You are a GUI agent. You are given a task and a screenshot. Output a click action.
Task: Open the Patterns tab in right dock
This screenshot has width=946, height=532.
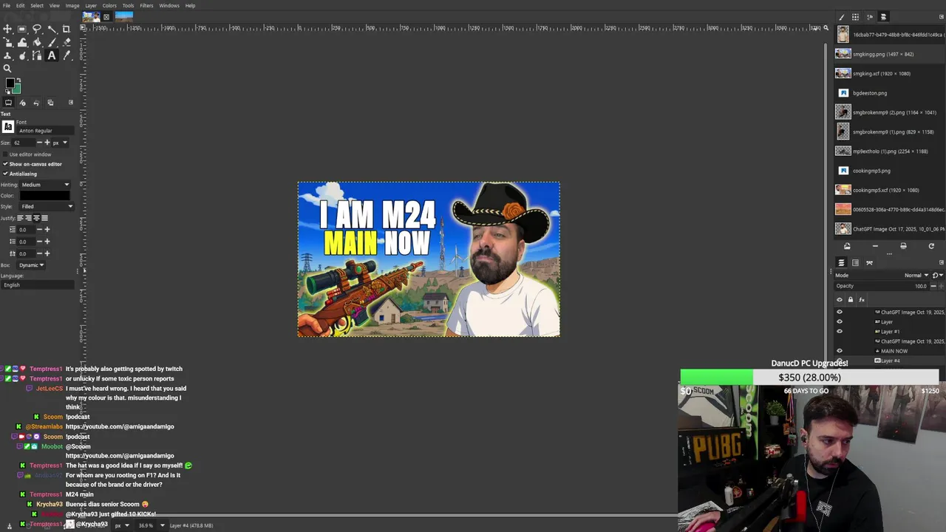tap(855, 17)
